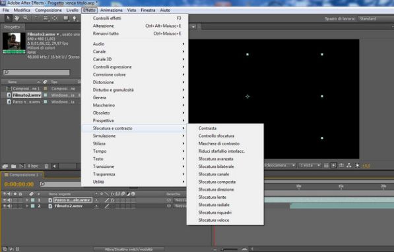Click Attiva/Disattiva switch/modalità button

coord(129,249)
